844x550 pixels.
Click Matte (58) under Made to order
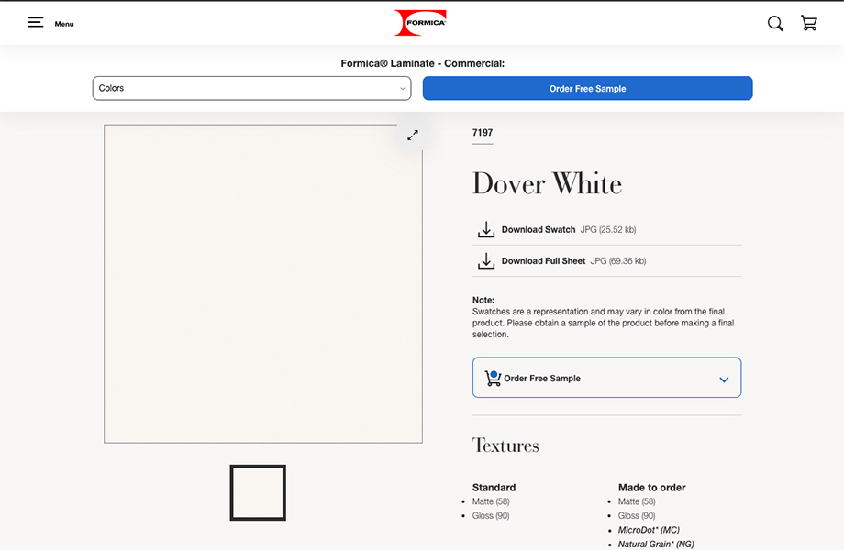click(x=637, y=501)
